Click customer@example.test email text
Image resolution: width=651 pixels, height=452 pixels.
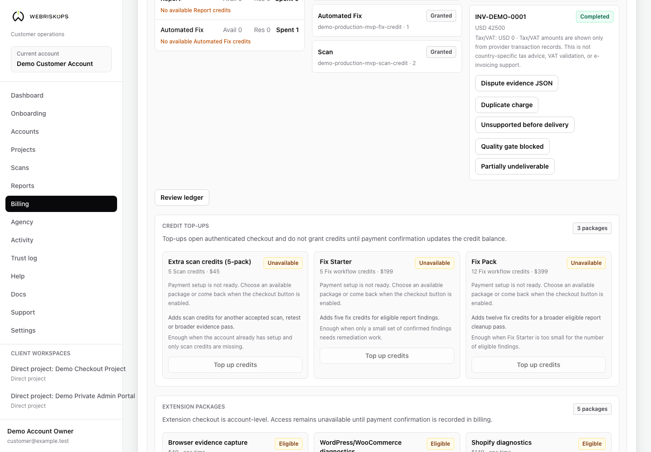38,441
